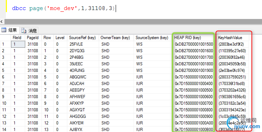Click HEAP RID cell 0xDB27000001001500
262x132 pixels.
(194, 44)
